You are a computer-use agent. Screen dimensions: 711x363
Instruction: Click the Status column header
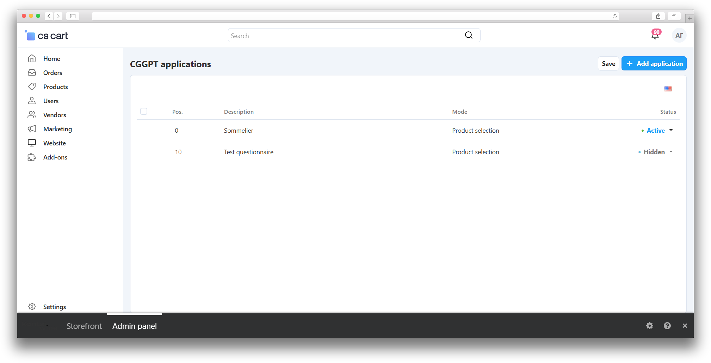pos(668,112)
